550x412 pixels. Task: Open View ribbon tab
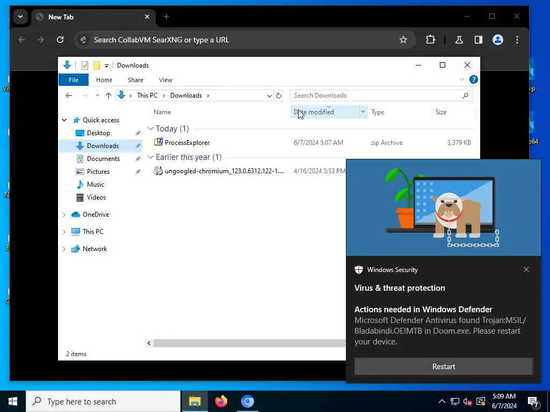tap(165, 80)
